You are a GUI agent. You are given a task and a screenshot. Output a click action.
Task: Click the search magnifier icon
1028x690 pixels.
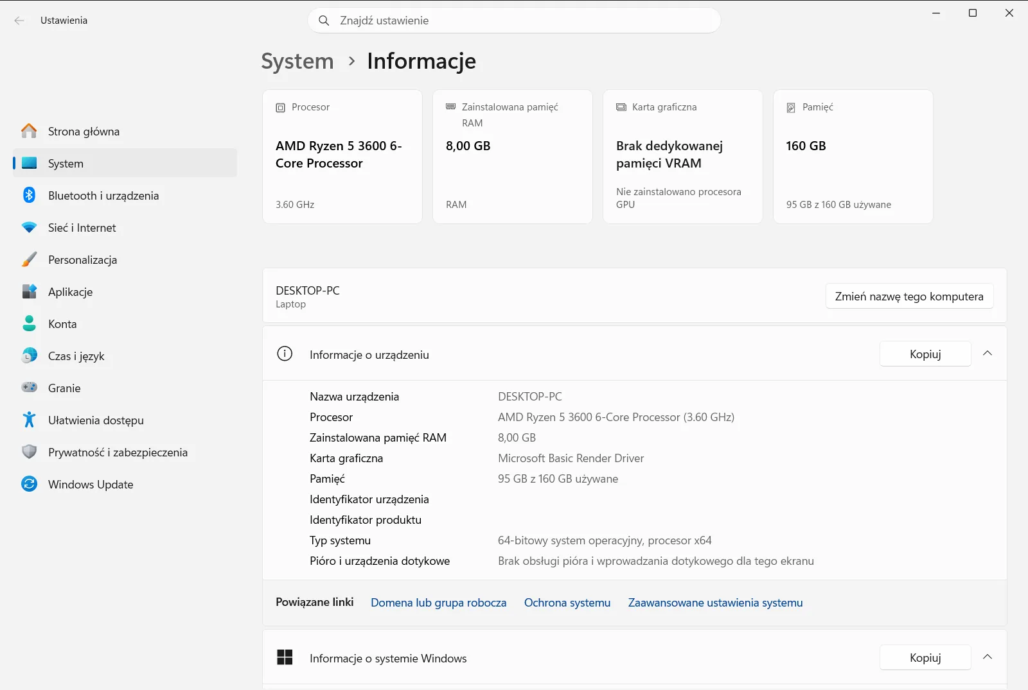[x=324, y=21]
